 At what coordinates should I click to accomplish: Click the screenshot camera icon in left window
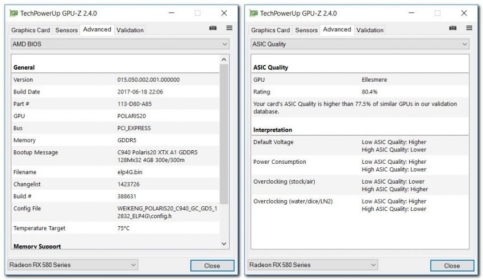tap(213, 28)
